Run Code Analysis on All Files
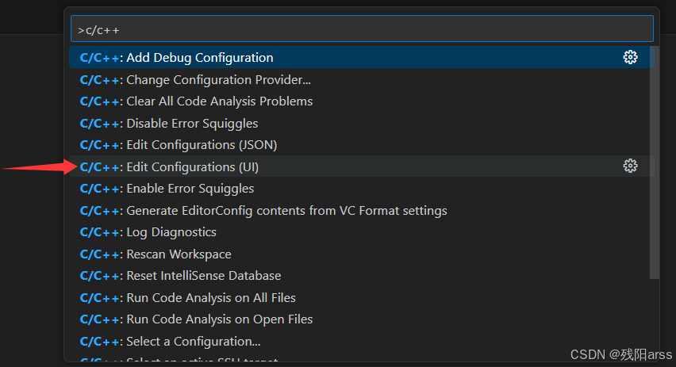Screen dimensions: 676x367 361,298
